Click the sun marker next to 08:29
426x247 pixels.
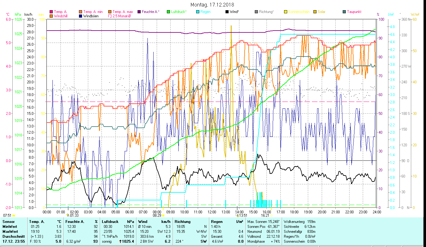163,216
